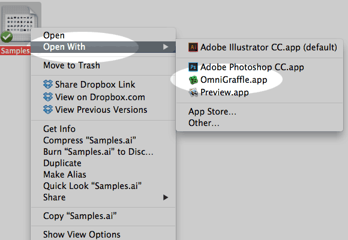Click the Adobe Illustrator CC app icon
Screen dimensions: 348x240
(193, 47)
